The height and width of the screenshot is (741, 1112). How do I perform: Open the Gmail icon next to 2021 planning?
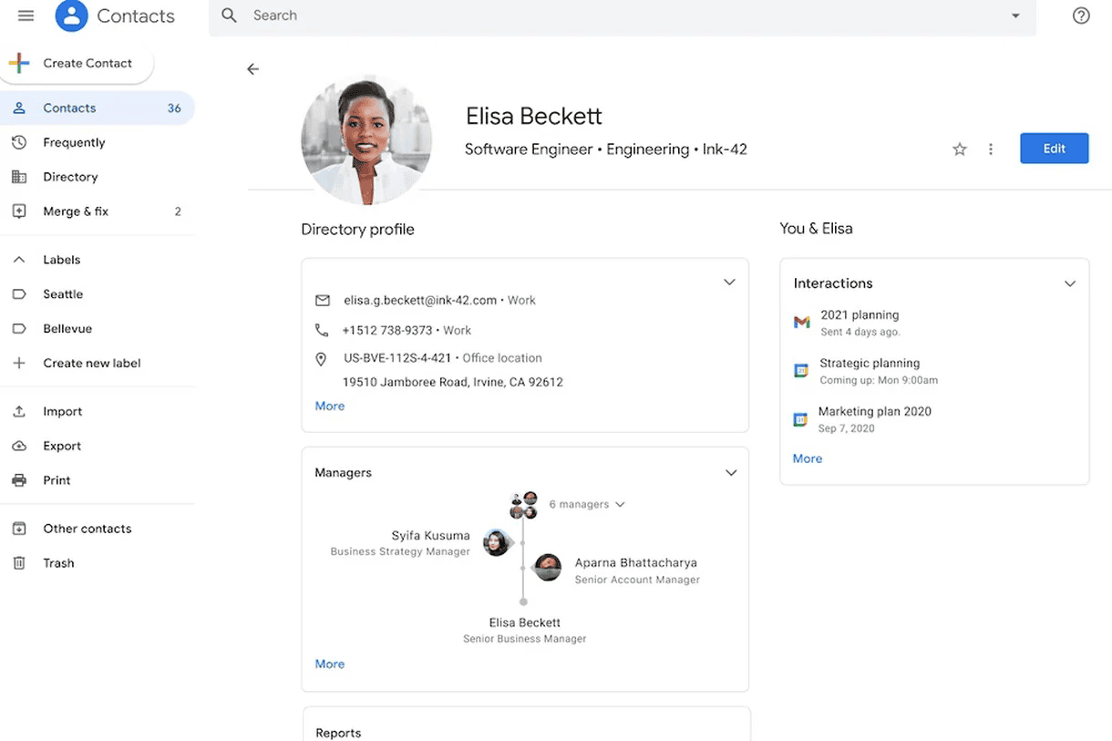(800, 323)
